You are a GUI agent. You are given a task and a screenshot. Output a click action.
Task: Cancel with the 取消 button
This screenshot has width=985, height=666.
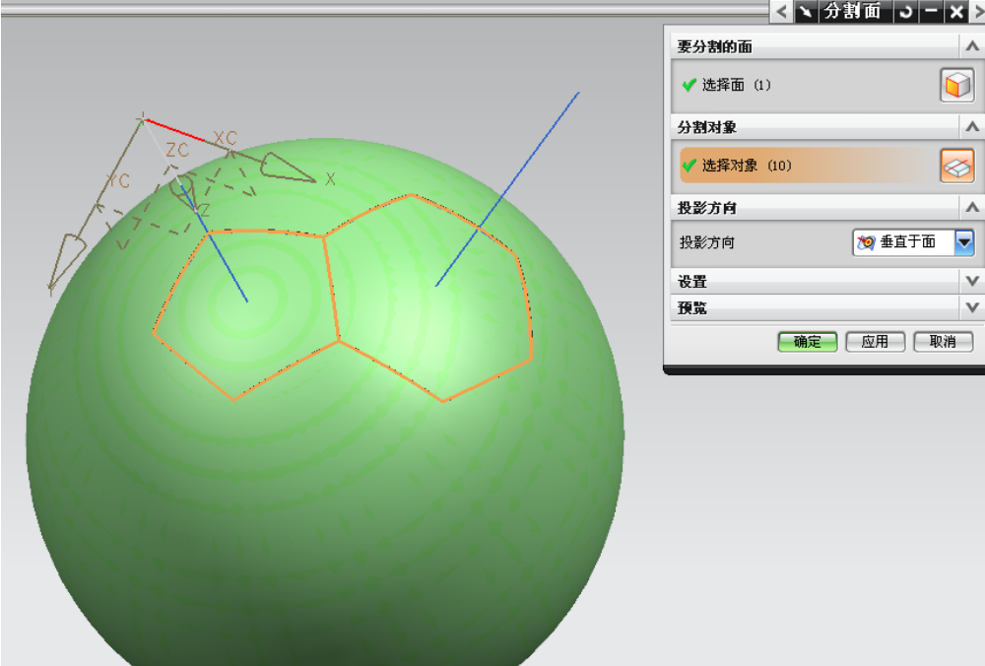pos(943,342)
